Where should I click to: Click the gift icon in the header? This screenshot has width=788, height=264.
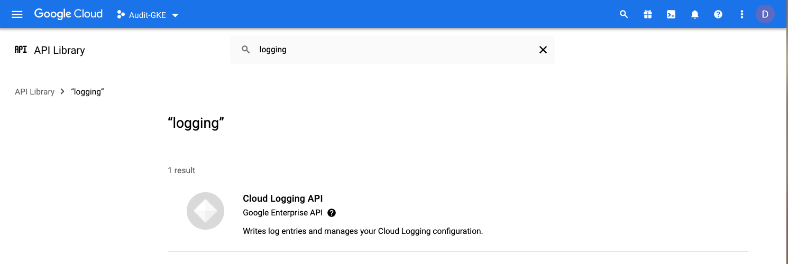point(647,14)
